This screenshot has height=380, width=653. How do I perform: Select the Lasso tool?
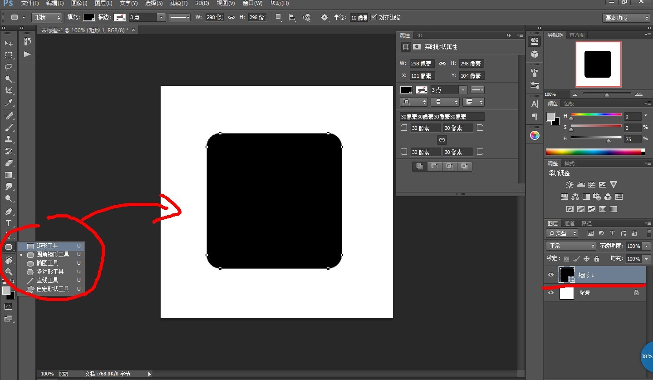[x=9, y=67]
